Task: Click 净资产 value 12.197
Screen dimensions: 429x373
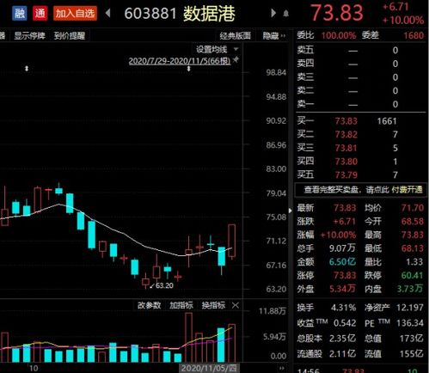Action: (x=410, y=308)
